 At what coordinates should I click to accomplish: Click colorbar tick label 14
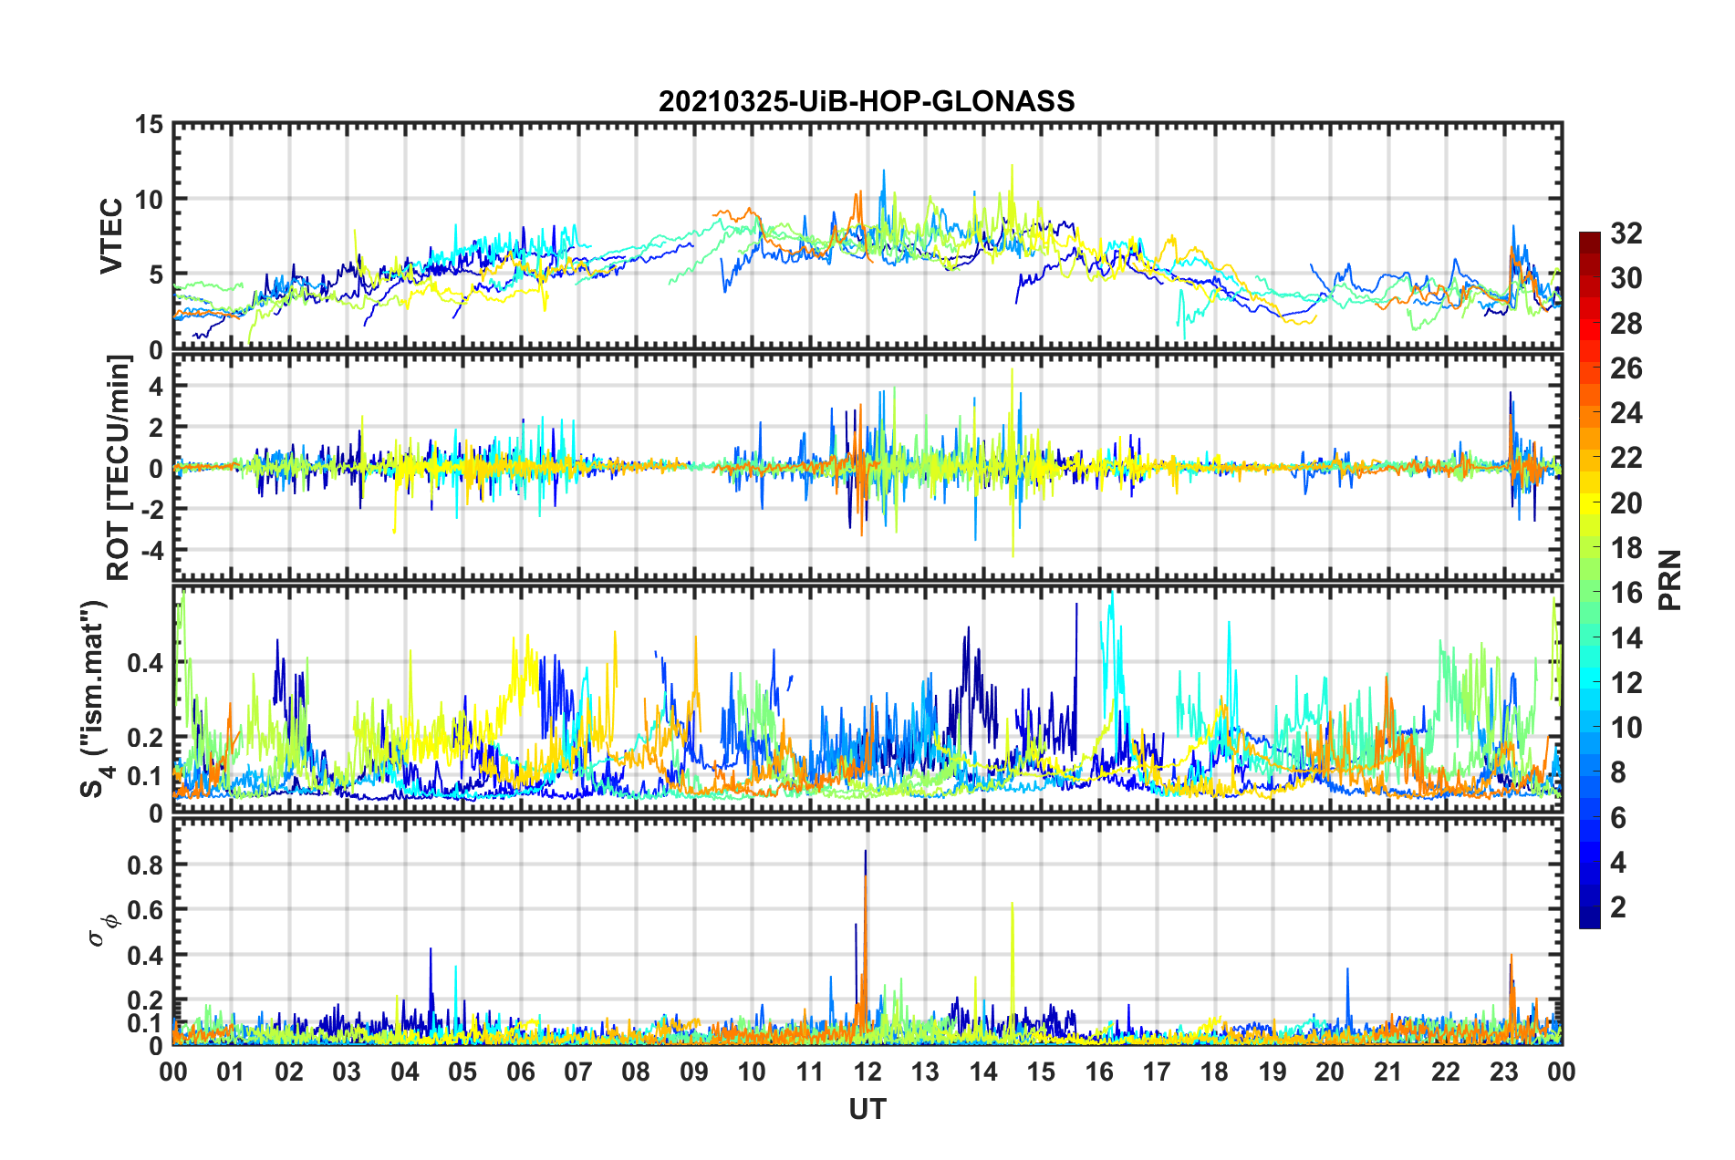click(x=1626, y=638)
